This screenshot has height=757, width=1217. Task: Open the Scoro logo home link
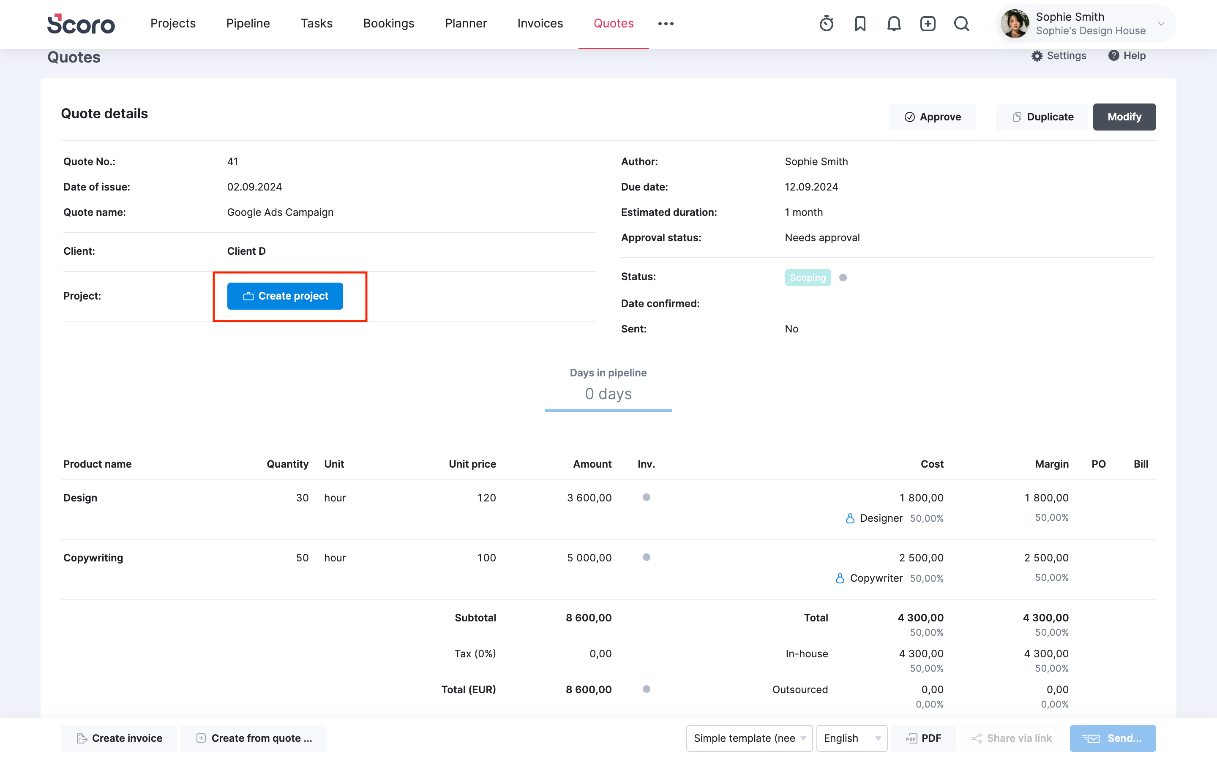[x=81, y=24]
